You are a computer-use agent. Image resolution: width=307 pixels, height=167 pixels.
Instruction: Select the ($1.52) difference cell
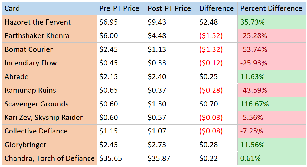tap(217, 36)
